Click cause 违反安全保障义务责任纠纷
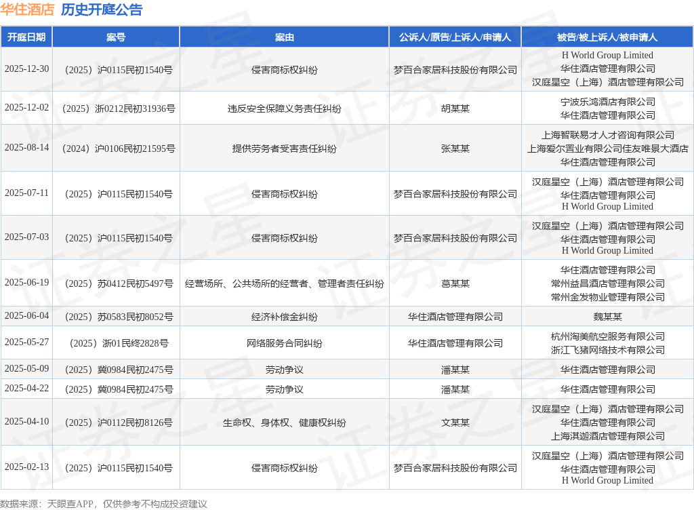This screenshot has width=694, height=510. (285, 109)
